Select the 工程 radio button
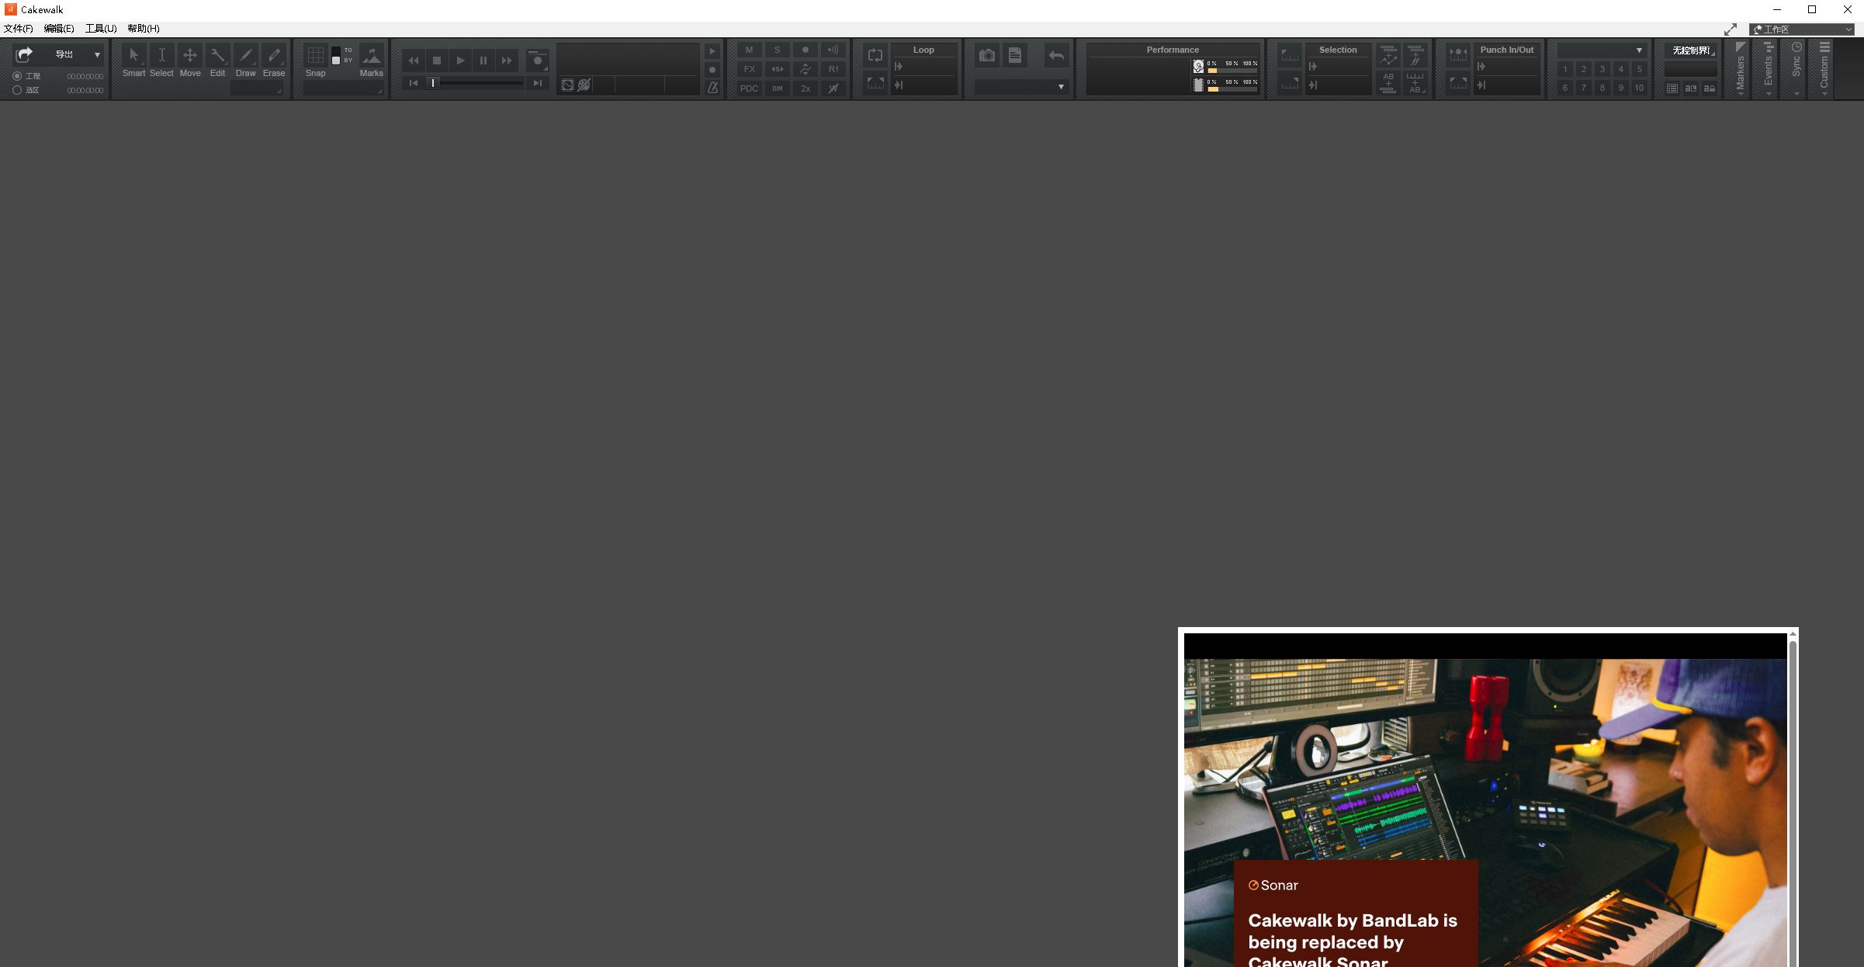Screen dimensions: 1864x967 tap(17, 76)
